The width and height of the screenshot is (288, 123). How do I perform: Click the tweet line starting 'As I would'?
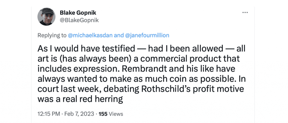pos(141,49)
